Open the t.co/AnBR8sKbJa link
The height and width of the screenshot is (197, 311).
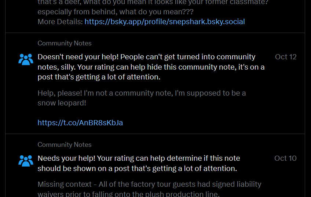click(80, 123)
